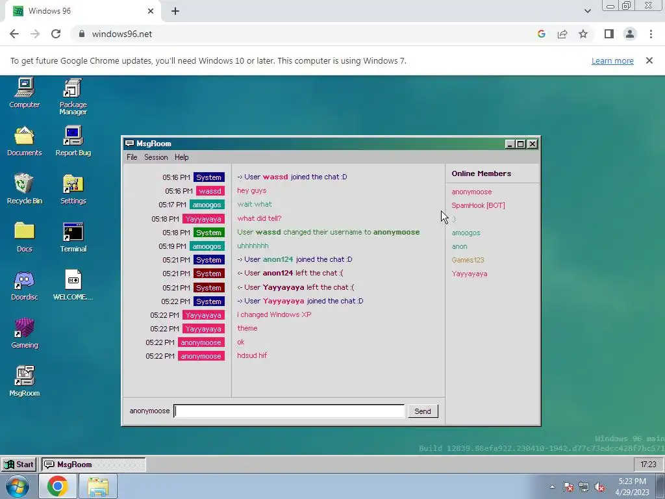
Task: Launch the Doordisc desktop icon
Action: [24, 286]
